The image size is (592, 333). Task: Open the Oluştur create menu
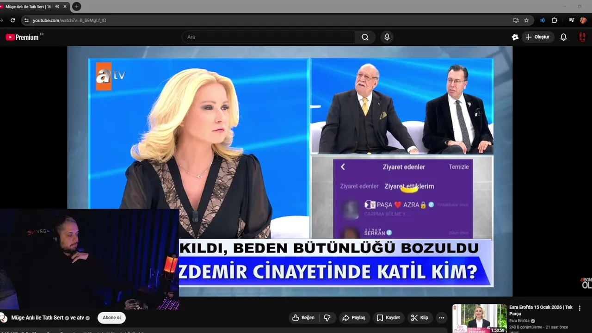537,37
